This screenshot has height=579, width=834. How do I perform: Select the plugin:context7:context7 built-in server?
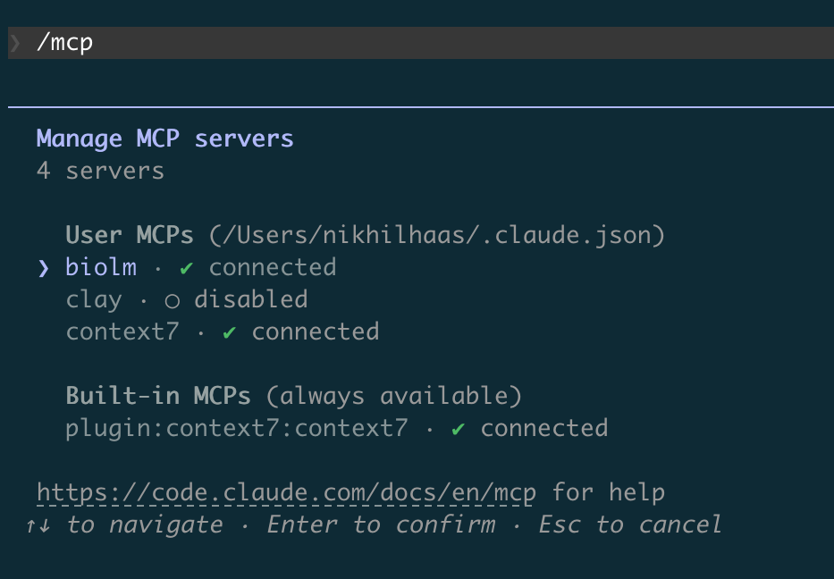[236, 428]
